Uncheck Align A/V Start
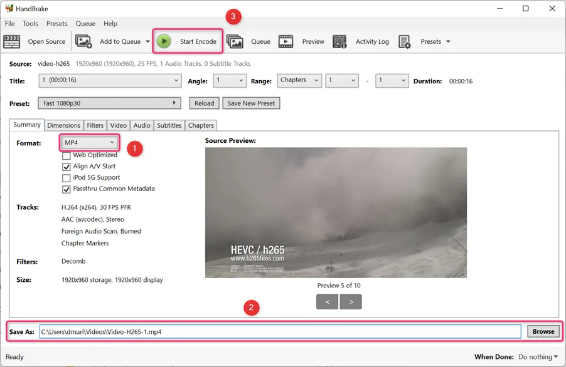This screenshot has width=566, height=367. [66, 167]
